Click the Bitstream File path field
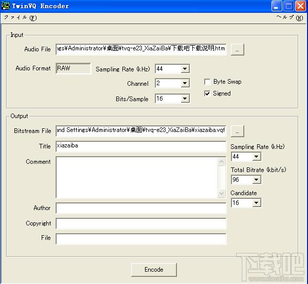 (x=141, y=131)
